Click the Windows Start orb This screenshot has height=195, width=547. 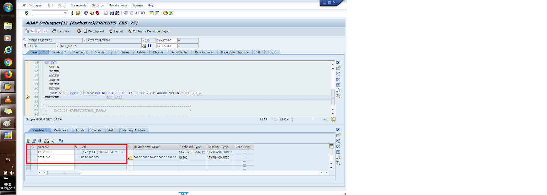coord(8,7)
